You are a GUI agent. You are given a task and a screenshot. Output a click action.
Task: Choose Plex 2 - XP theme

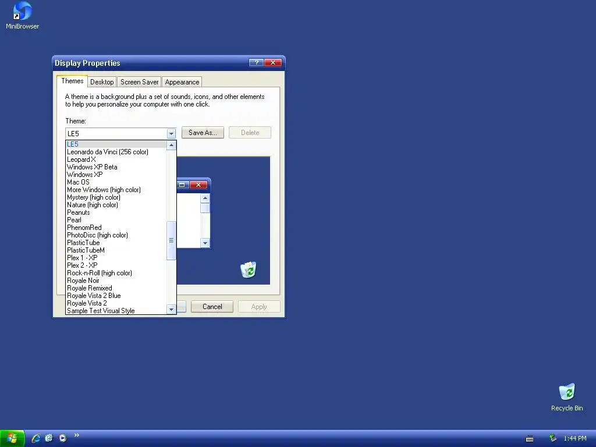(x=116, y=265)
